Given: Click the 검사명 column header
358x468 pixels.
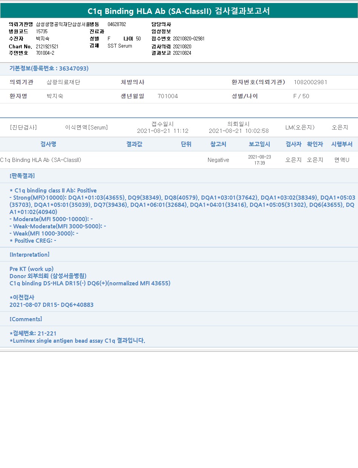Looking at the screenshot, I should pyautogui.click(x=48, y=144).
